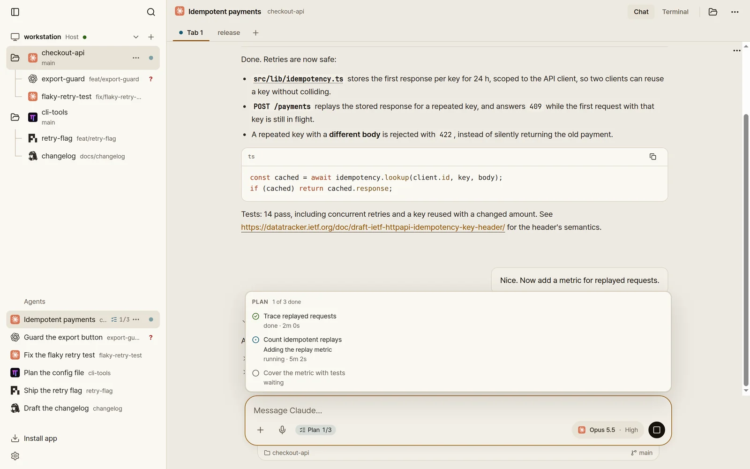Switch to the release tab
This screenshot has height=469, width=750.
pos(229,33)
